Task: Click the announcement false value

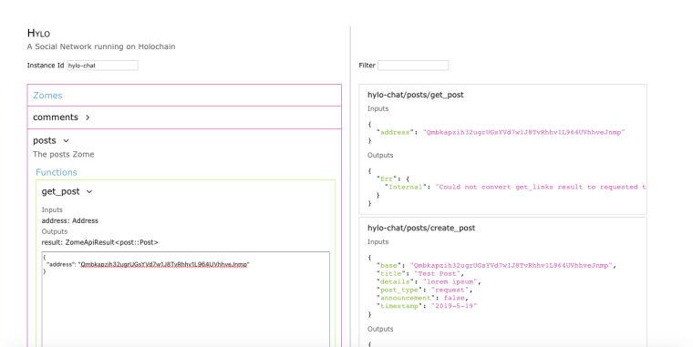Action: (454, 298)
